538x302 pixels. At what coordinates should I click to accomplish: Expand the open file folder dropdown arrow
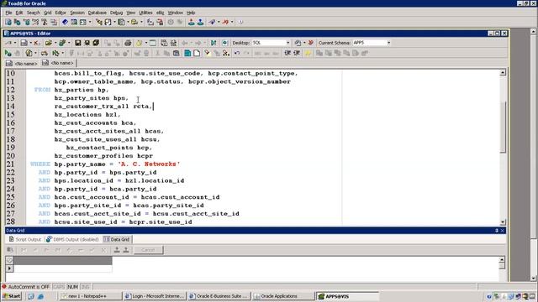pos(55,43)
